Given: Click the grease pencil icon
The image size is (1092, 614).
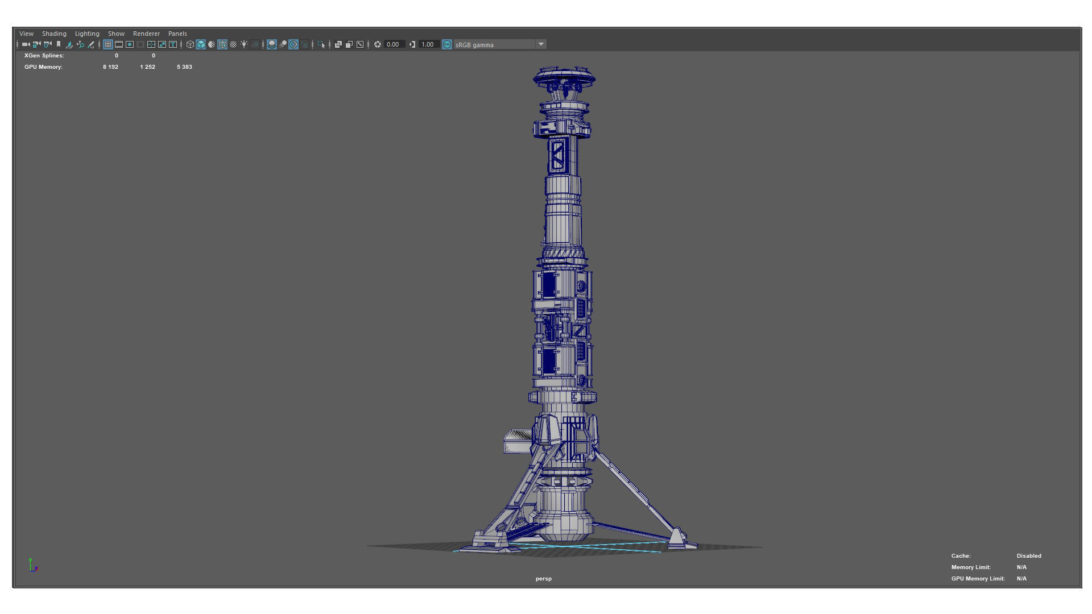Looking at the screenshot, I should [x=91, y=44].
